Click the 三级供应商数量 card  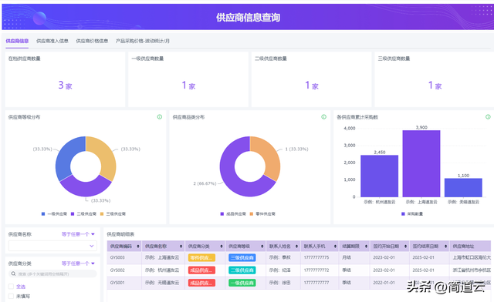click(x=435, y=79)
